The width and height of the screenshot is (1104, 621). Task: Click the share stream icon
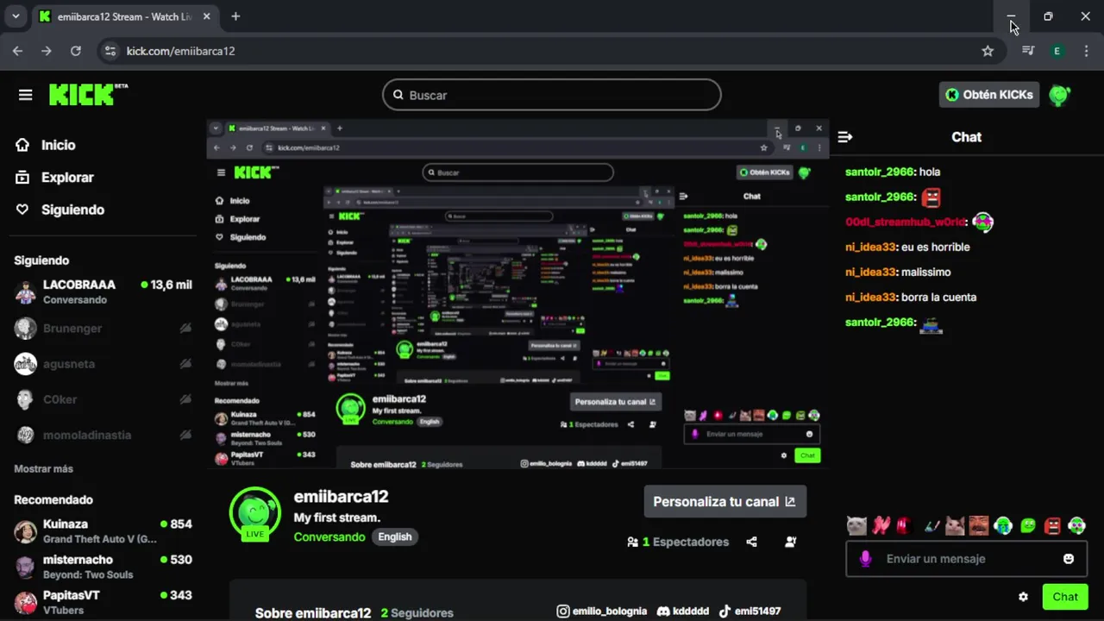point(751,542)
